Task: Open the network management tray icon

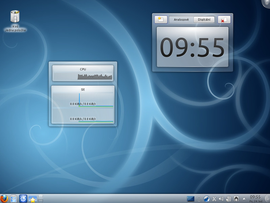Action: [236, 199]
